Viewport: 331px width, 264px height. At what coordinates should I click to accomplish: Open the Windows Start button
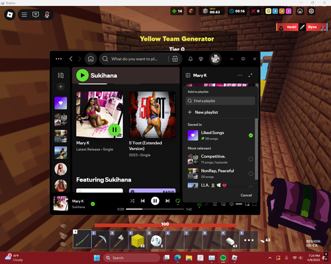pyautogui.click(x=97, y=258)
